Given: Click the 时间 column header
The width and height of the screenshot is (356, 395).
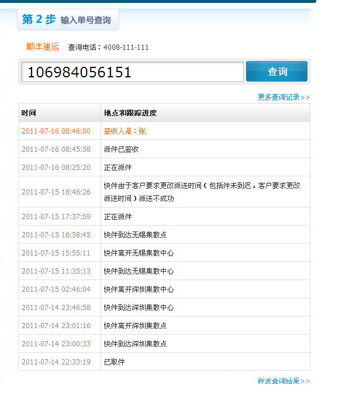Looking at the screenshot, I should point(29,113).
